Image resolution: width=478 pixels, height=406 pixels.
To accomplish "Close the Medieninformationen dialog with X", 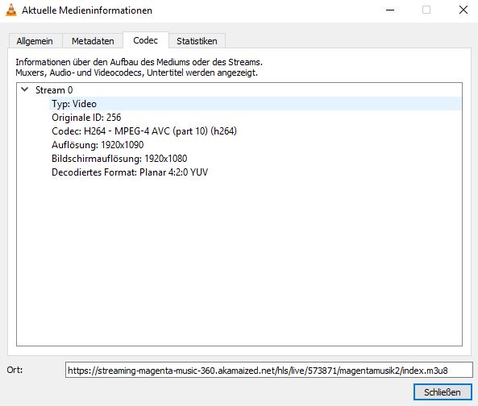I will click(x=463, y=10).
